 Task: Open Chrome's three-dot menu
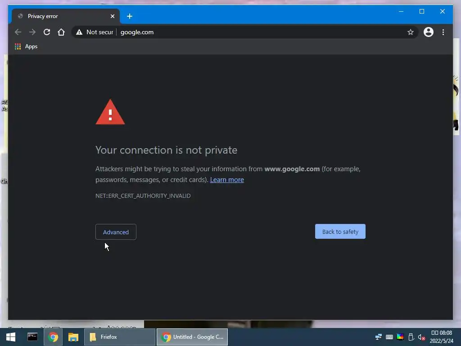point(443,32)
